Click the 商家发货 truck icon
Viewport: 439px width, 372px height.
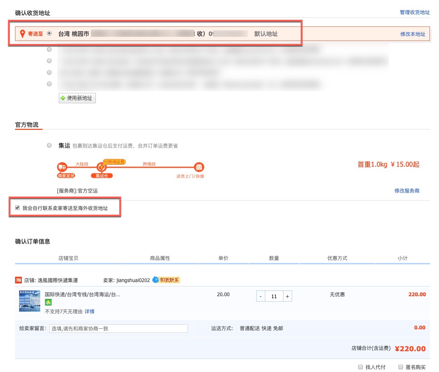(62, 167)
